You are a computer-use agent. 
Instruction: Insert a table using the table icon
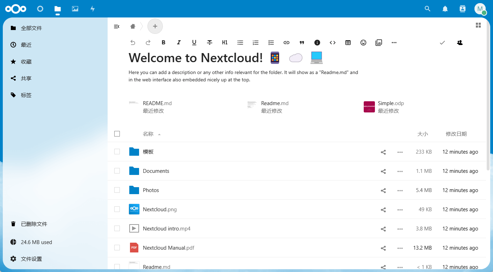[x=348, y=42]
